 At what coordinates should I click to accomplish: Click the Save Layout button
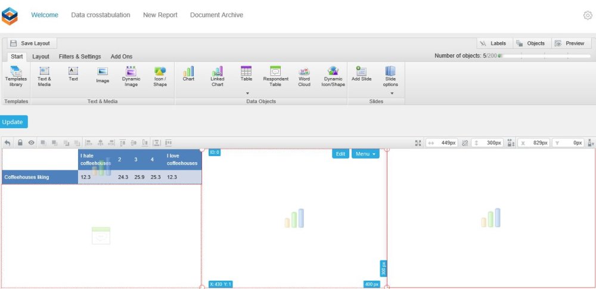pos(32,43)
